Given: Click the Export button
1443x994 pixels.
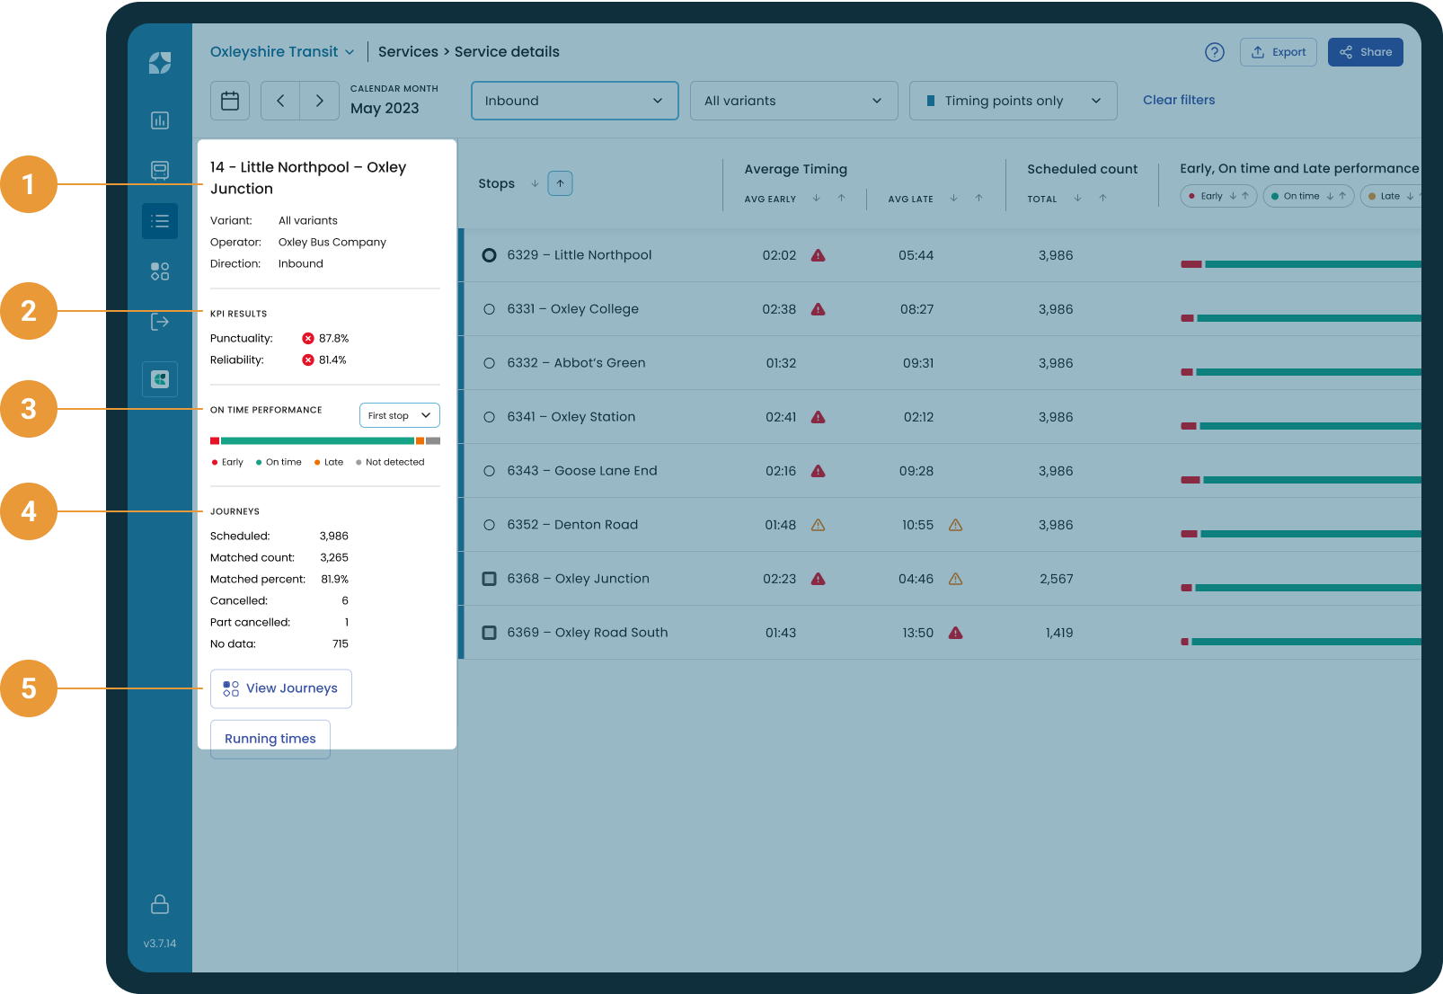Looking at the screenshot, I should pos(1278,52).
